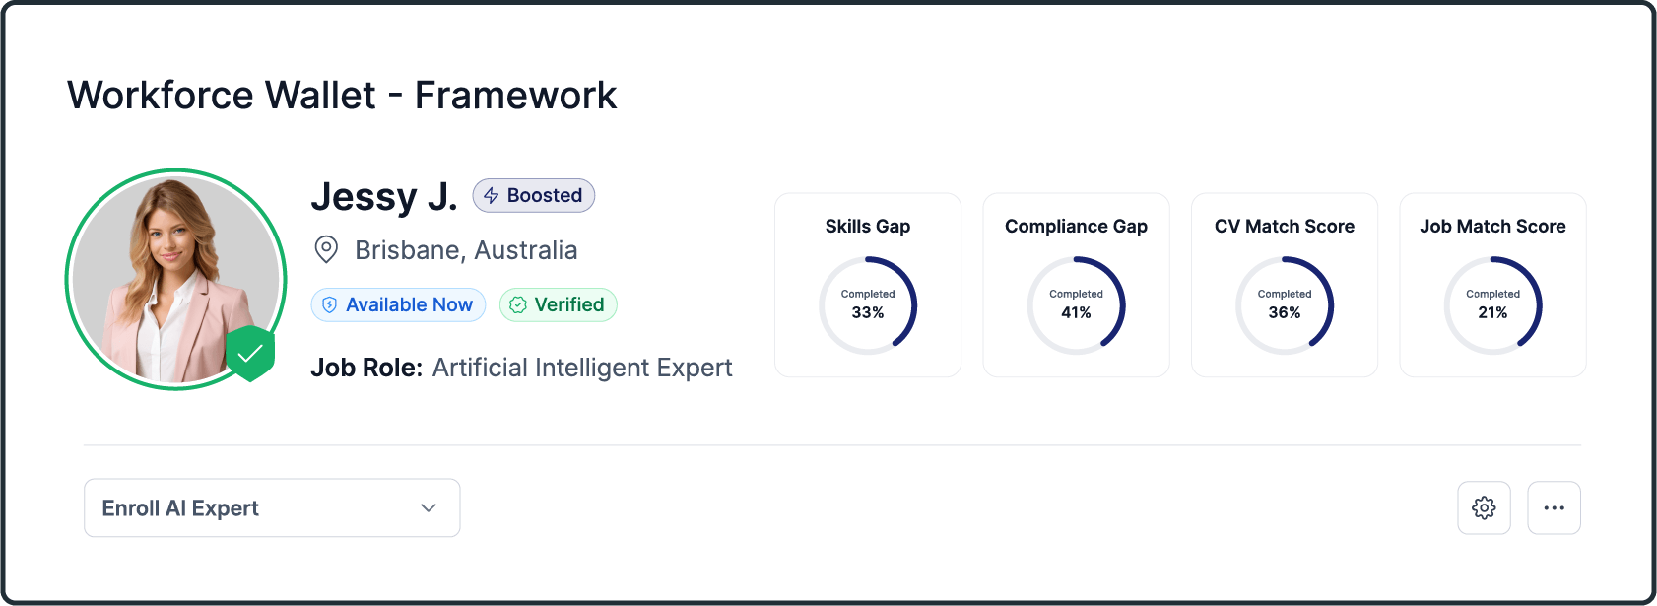The height and width of the screenshot is (606, 1657).
Task: Click Jessy J. profile photo
Action: pos(175,279)
